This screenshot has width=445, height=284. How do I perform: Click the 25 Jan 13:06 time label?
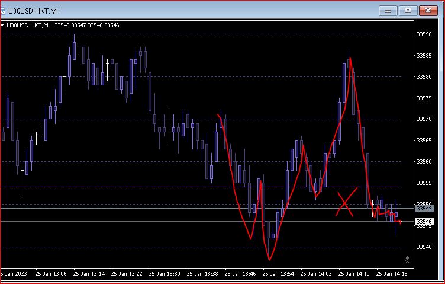pos(51,274)
